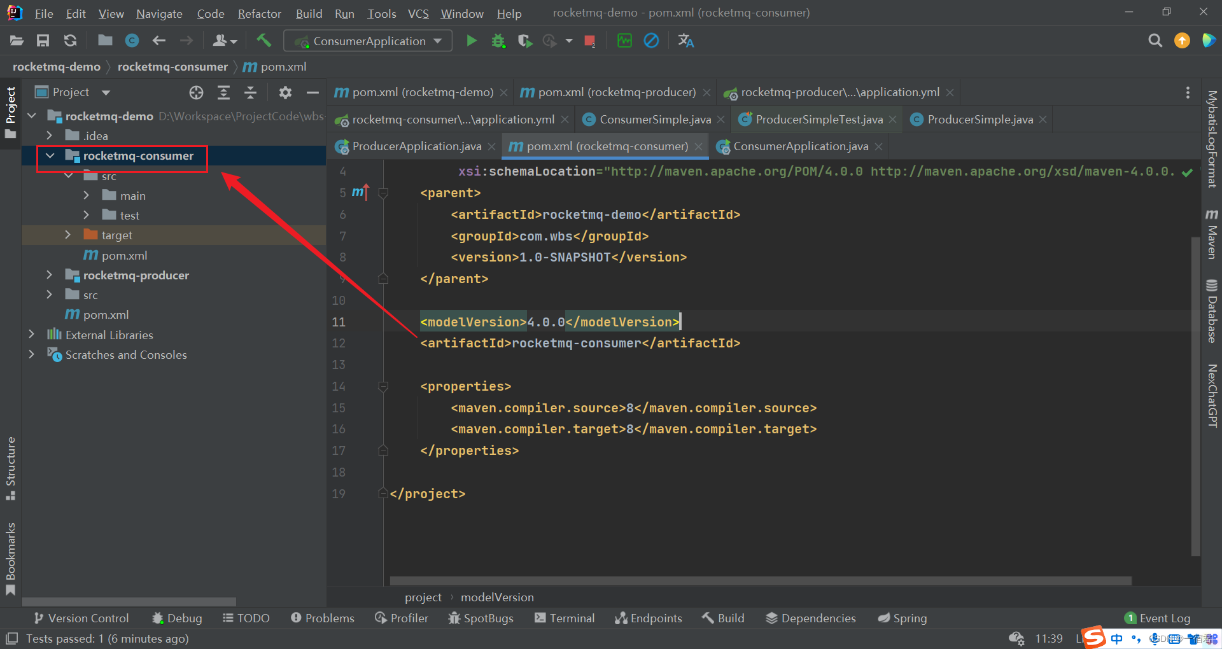The width and height of the screenshot is (1222, 649).
Task: Toggle the Bookmarks tool window
Action: tap(10, 559)
